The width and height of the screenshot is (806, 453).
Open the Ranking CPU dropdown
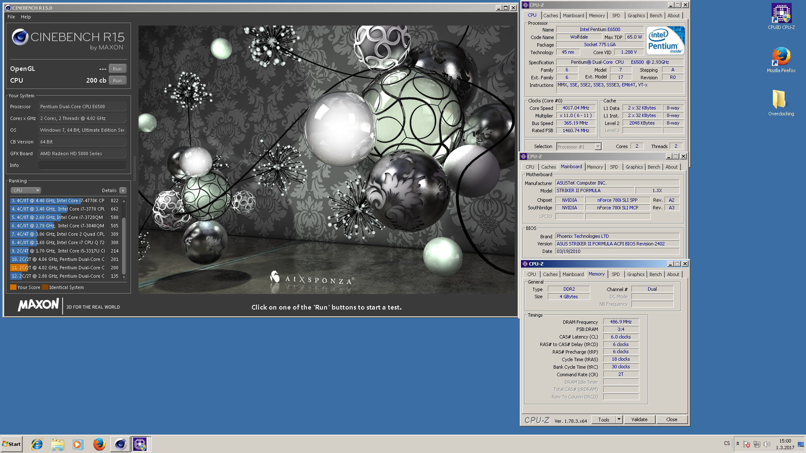pos(26,190)
